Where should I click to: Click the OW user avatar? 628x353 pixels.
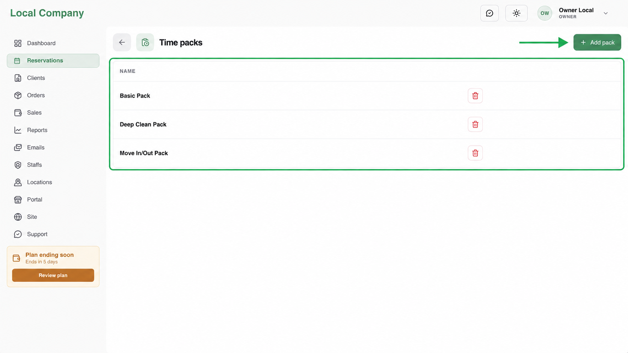(x=545, y=13)
